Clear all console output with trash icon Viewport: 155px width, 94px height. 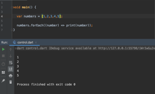[11, 82]
